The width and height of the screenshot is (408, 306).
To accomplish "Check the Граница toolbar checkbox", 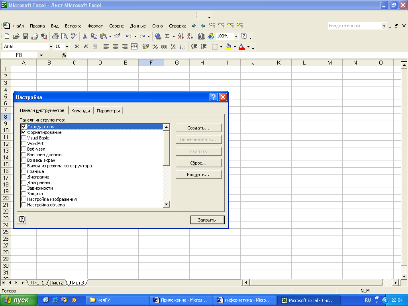I will (24, 171).
